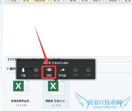The height and width of the screenshot is (111, 132).
Task: Select the 家具奖助学金发... Excel attachment icon
Action: [x=21, y=87]
